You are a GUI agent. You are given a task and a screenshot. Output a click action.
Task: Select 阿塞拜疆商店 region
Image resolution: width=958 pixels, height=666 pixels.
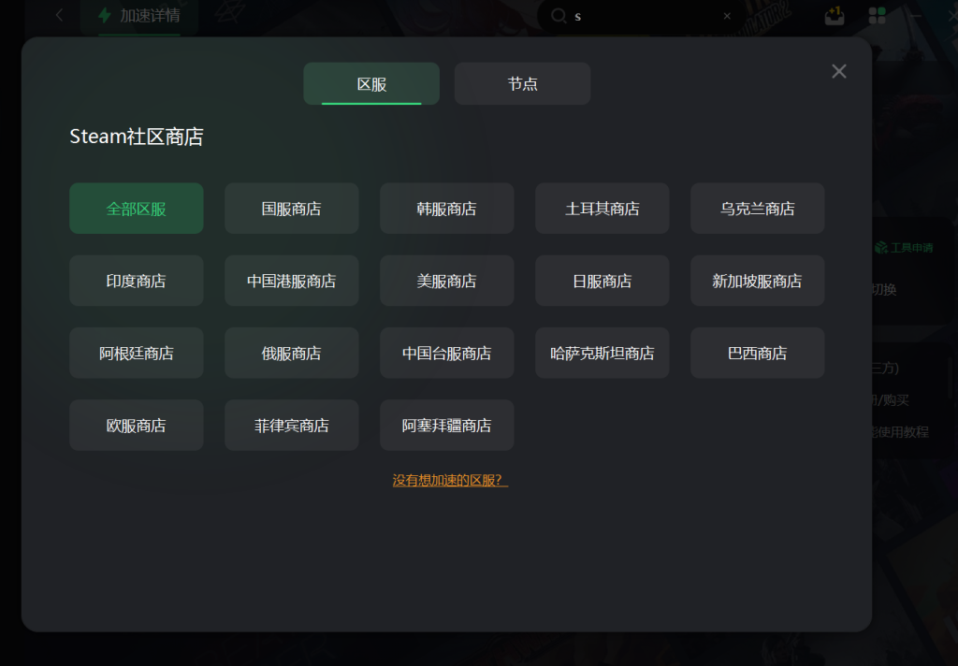446,426
